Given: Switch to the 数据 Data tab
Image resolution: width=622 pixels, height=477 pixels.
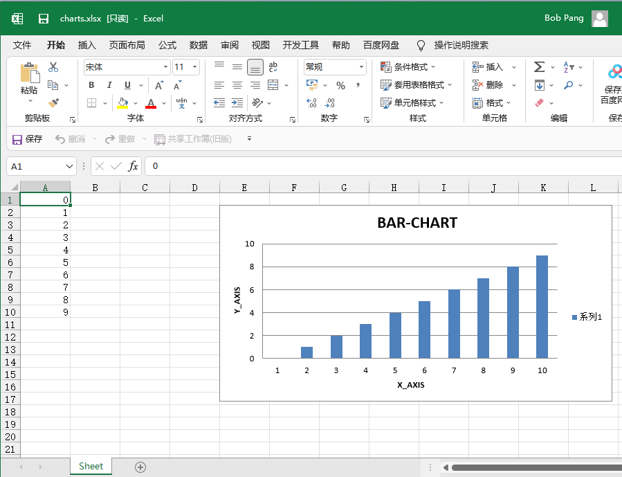Looking at the screenshot, I should click(x=199, y=45).
